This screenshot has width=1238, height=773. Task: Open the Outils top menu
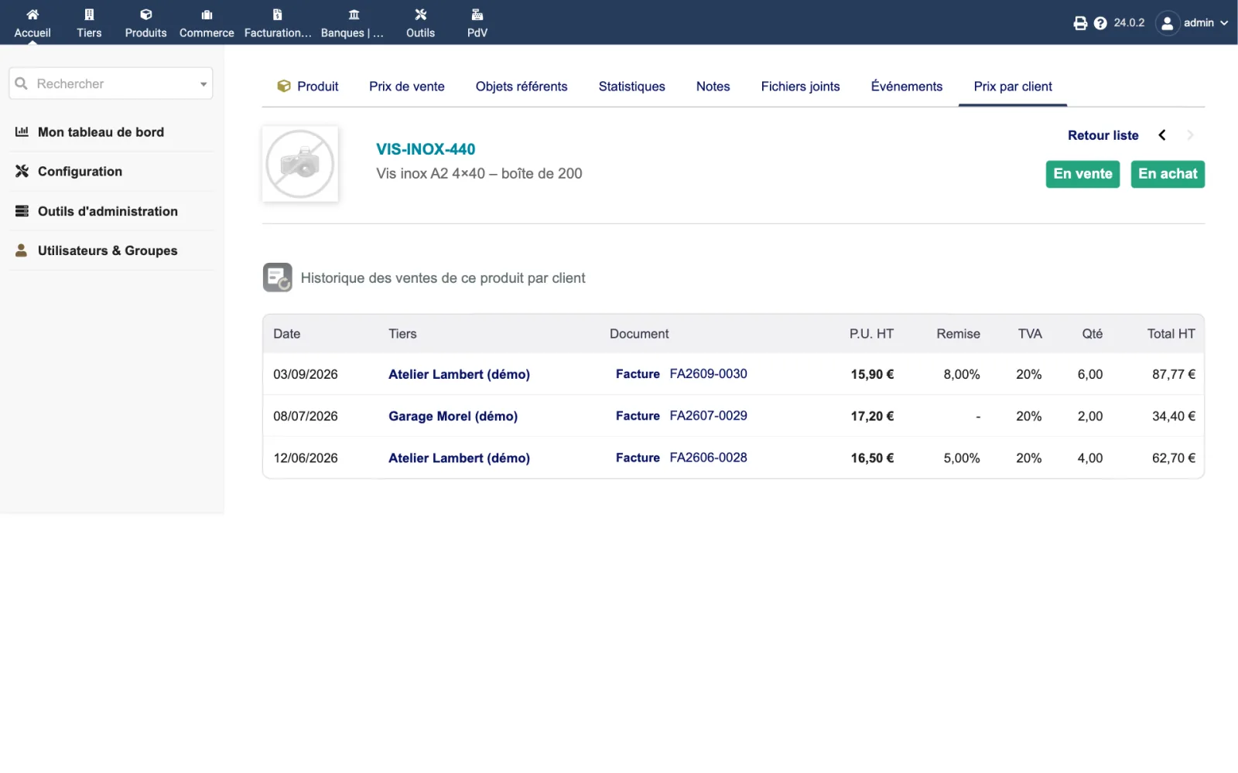click(420, 23)
